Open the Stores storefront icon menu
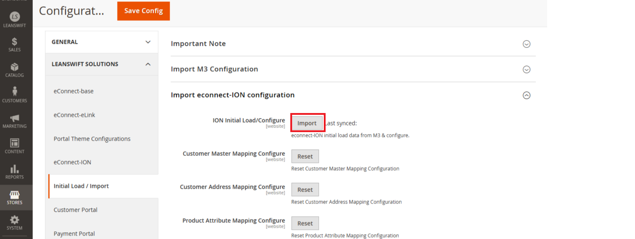This screenshot has height=239, width=635. point(14,195)
